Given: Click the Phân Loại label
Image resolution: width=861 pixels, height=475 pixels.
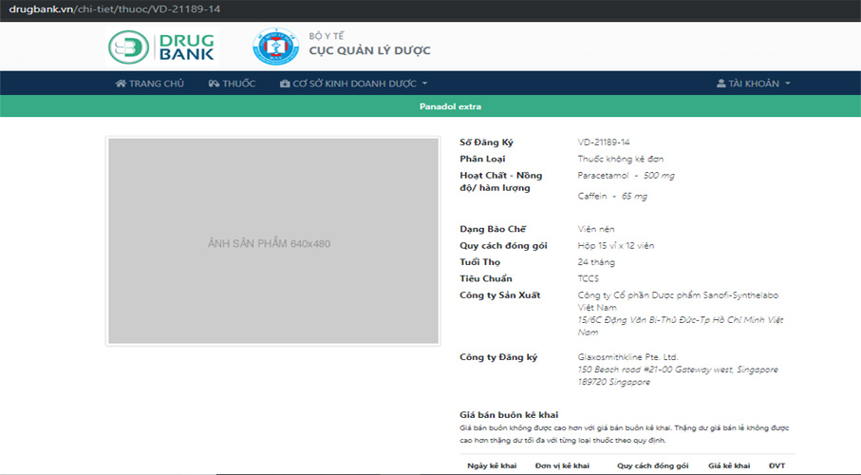Looking at the screenshot, I should pyautogui.click(x=482, y=159).
